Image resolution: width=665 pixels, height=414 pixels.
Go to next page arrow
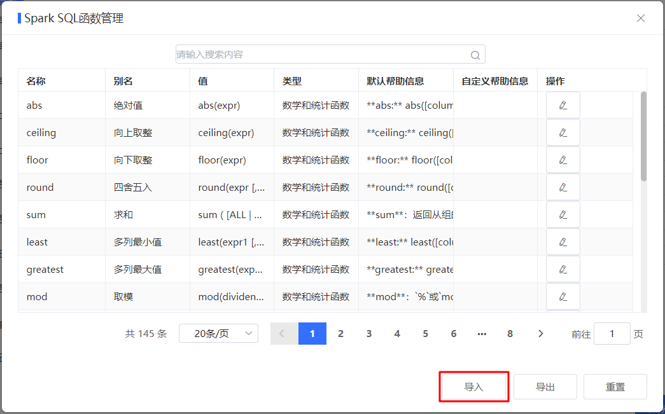coord(540,333)
